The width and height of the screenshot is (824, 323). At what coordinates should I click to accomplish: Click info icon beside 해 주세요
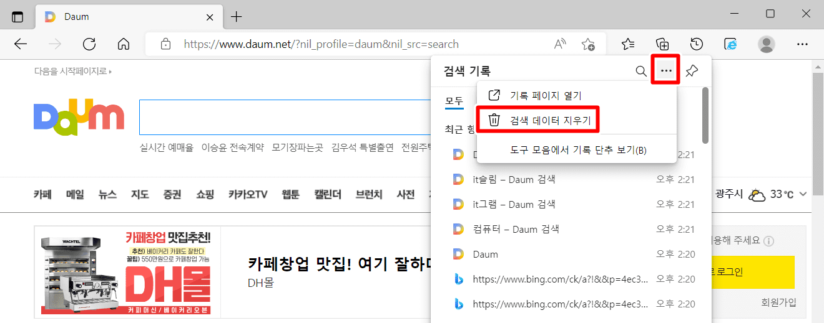[x=770, y=241]
